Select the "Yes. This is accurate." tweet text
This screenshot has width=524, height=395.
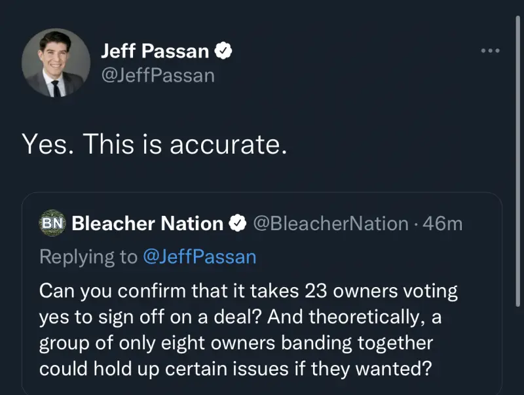[154, 144]
